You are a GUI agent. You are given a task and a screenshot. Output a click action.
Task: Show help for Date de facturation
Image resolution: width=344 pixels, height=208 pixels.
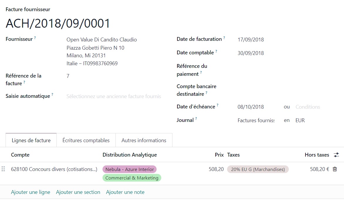click(224, 38)
